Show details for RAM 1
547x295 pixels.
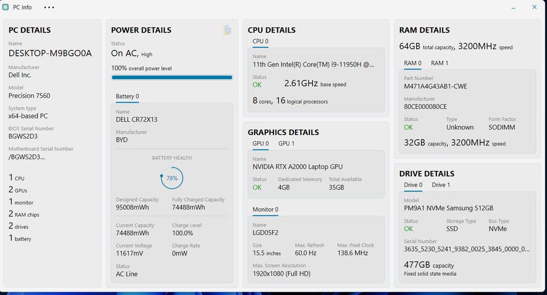click(x=439, y=63)
